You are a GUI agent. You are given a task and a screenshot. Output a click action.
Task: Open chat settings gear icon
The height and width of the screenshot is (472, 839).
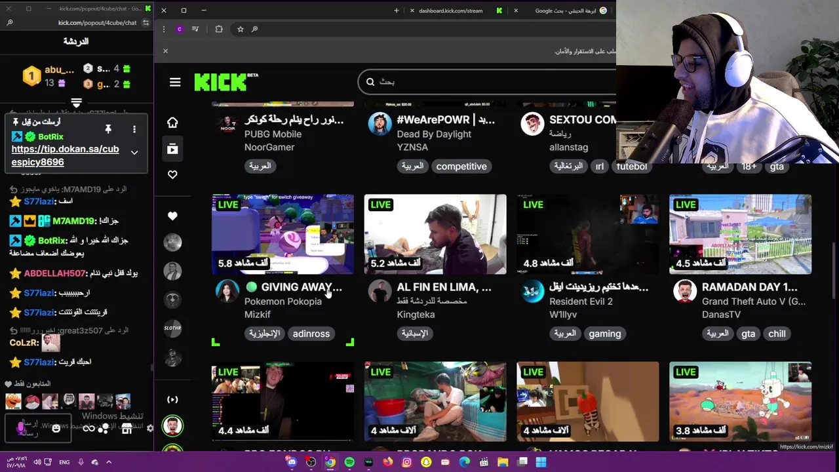pyautogui.click(x=149, y=428)
